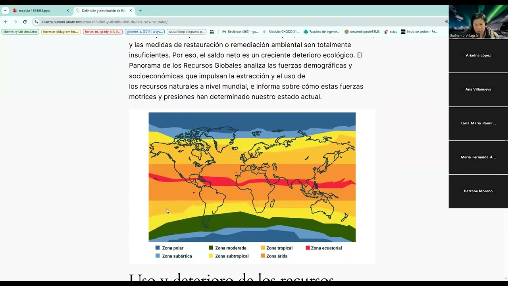This screenshot has width=508, height=286.
Task: Click the Zona ecuatorial legend label
Action: point(326,248)
